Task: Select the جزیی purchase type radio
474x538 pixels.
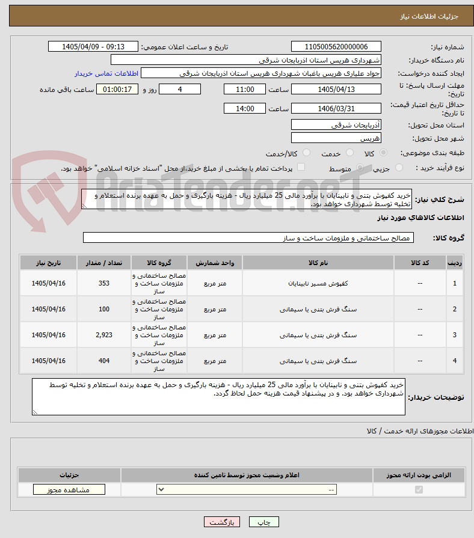Action: click(399, 168)
